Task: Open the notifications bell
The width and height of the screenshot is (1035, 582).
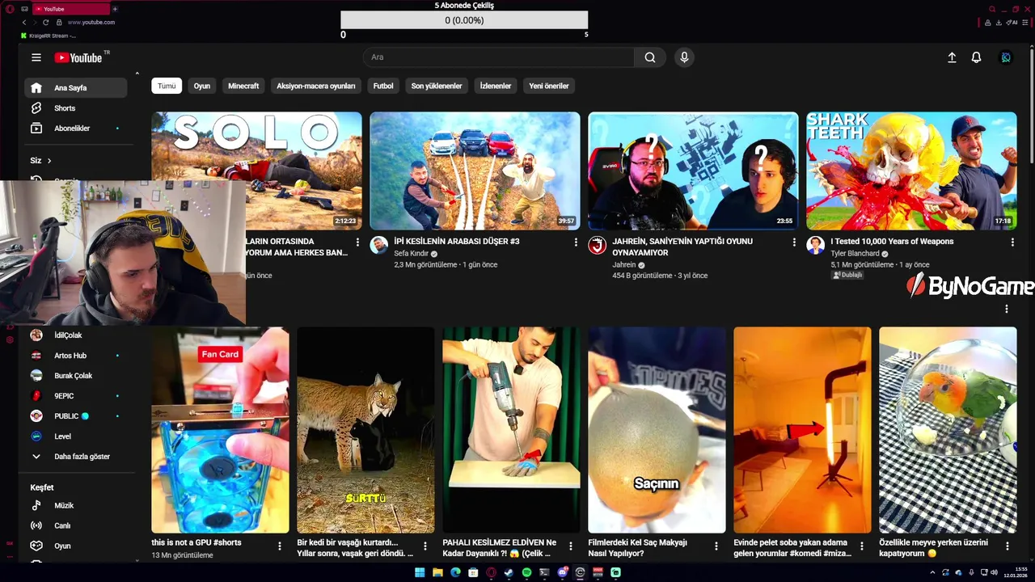Action: (x=976, y=57)
